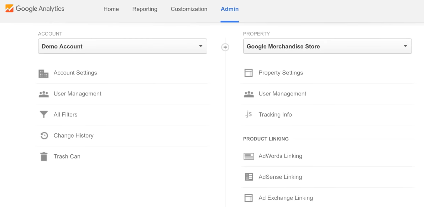Open Ad Exchange Linking
This screenshot has width=424, height=207.
click(286, 198)
